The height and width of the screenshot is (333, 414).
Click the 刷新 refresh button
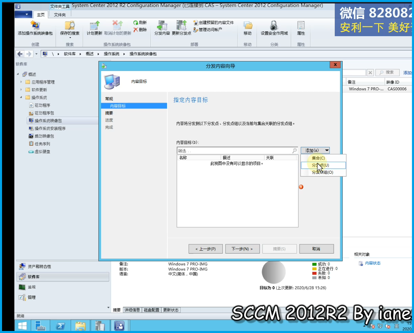coord(140,23)
